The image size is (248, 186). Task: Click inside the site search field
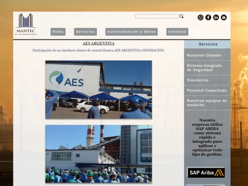click(157, 16)
